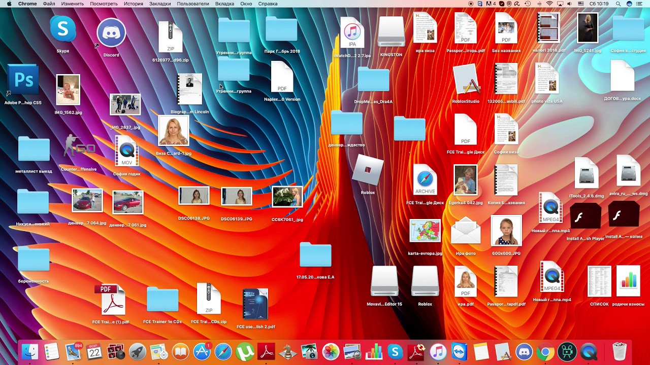Select the налоги 2018.pdf file
The height and width of the screenshot is (365, 650).
tap(548, 28)
